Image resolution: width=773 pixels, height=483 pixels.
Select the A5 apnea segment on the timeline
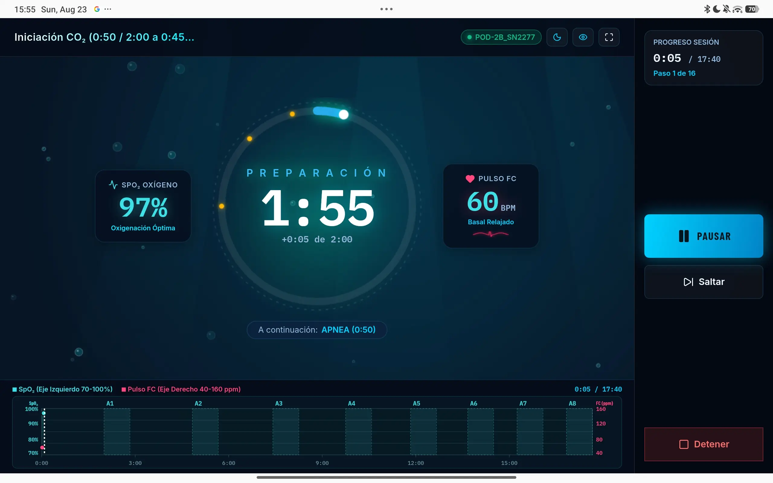coord(423,431)
